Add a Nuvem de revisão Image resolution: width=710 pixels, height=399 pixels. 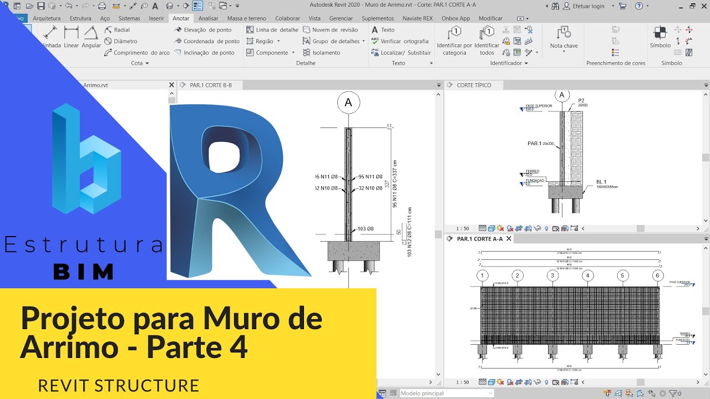click(x=331, y=30)
